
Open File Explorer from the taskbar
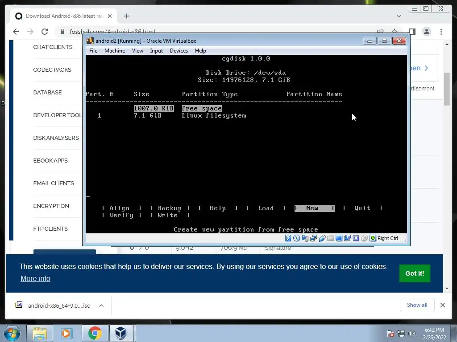pos(40,333)
